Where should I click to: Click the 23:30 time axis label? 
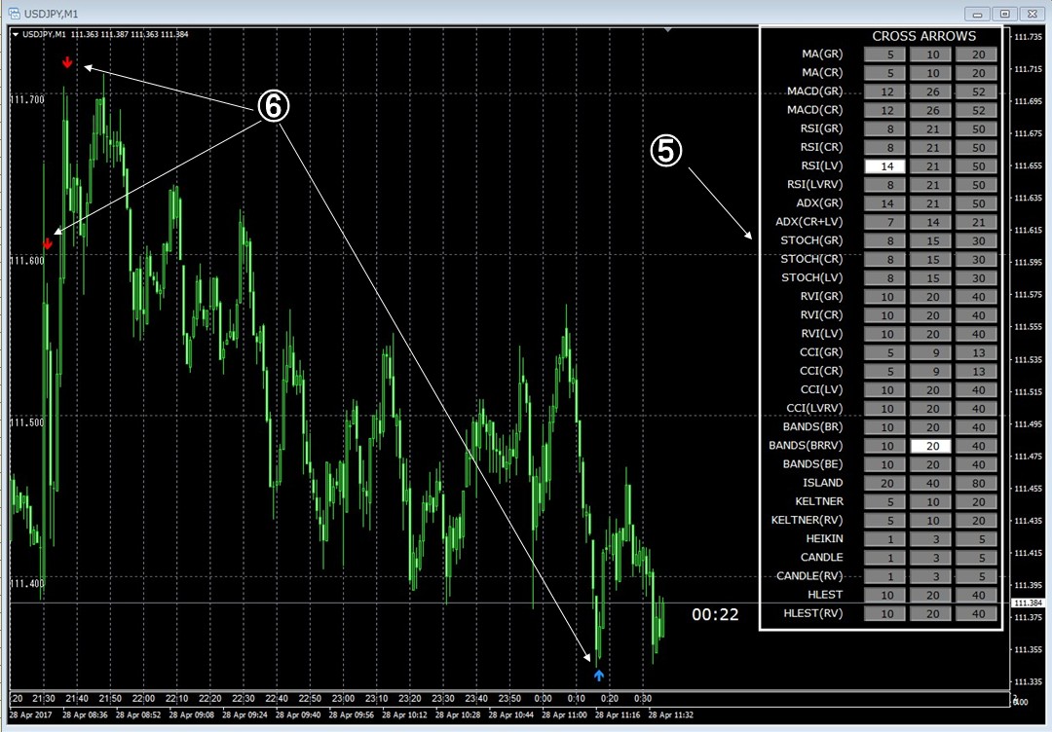click(443, 699)
